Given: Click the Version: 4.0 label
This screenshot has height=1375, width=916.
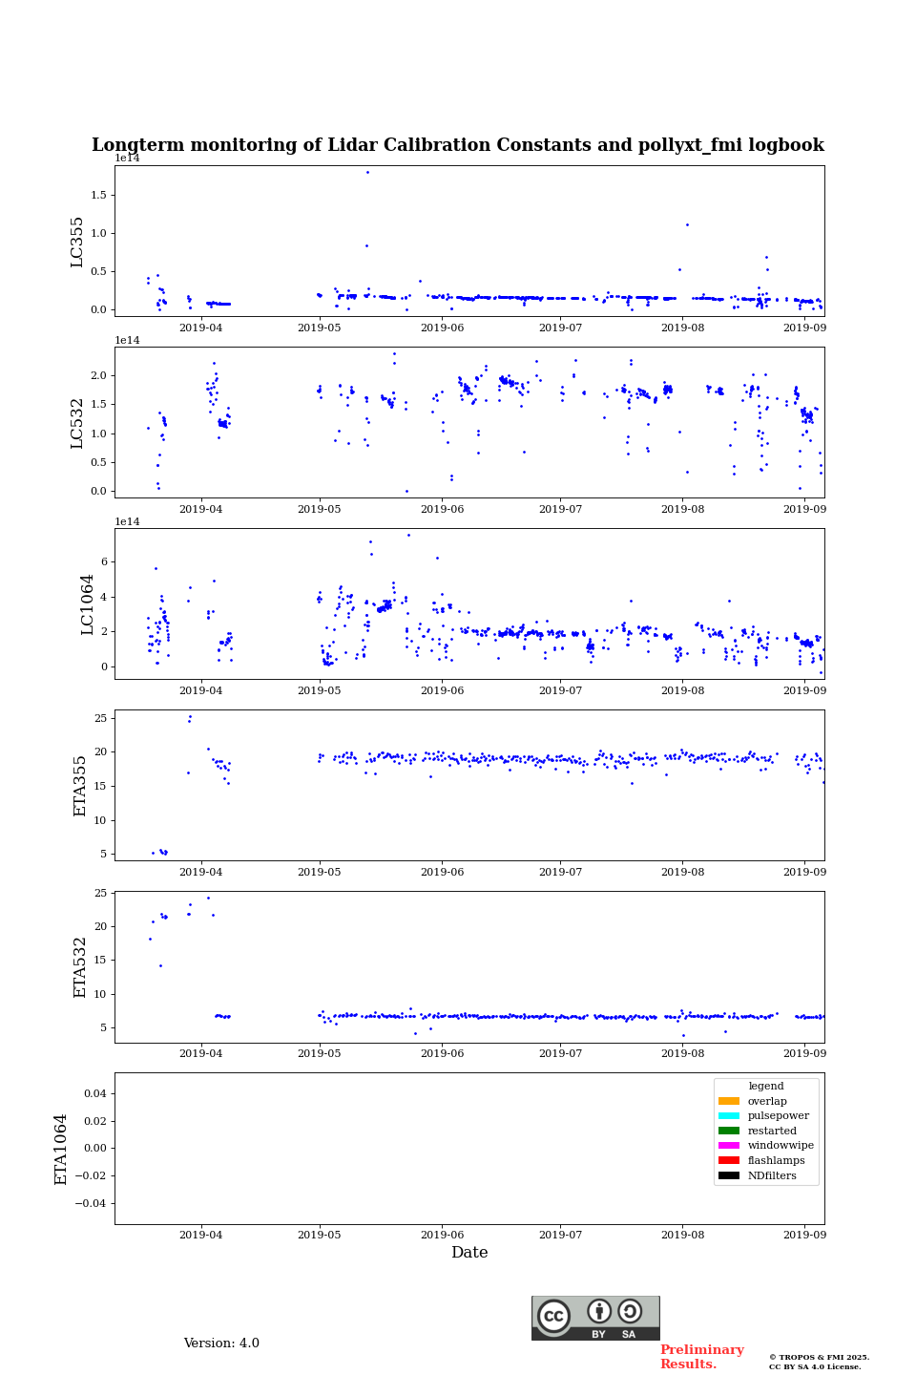Looking at the screenshot, I should (x=221, y=1343).
